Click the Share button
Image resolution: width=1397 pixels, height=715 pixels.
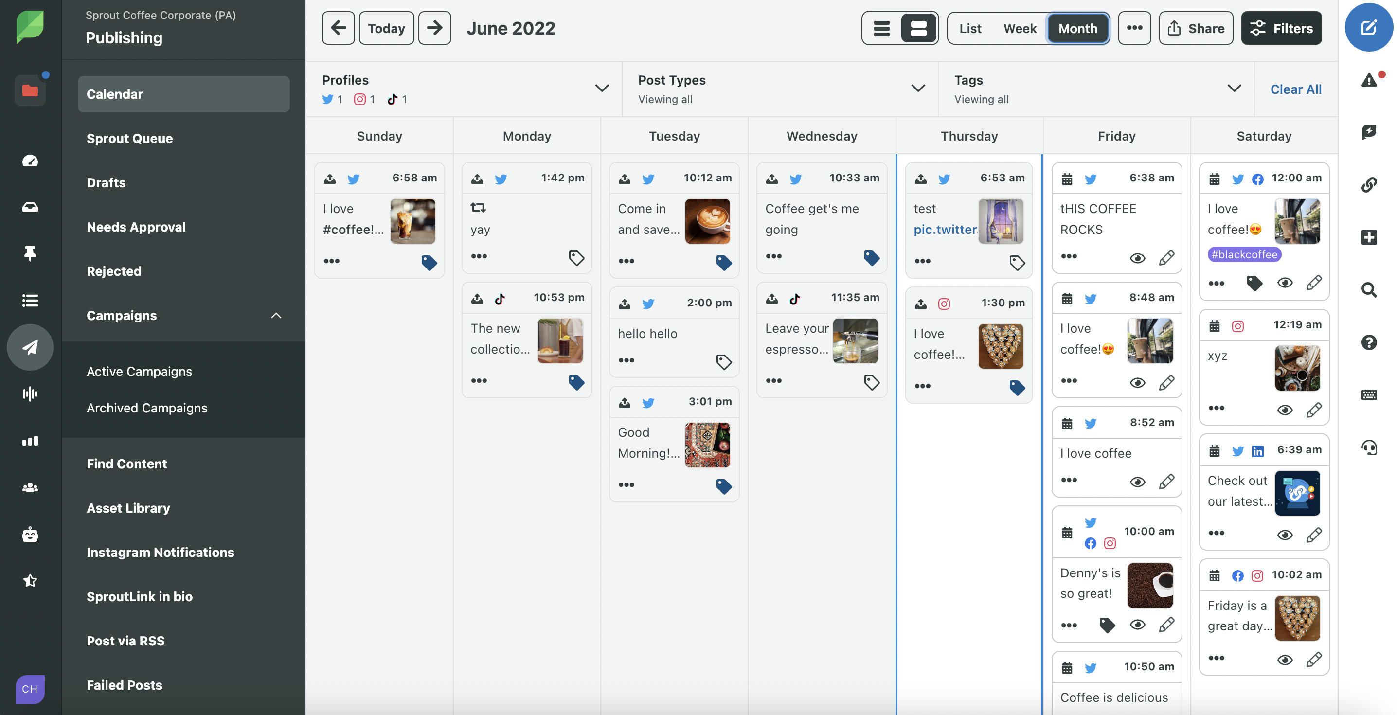1196,27
